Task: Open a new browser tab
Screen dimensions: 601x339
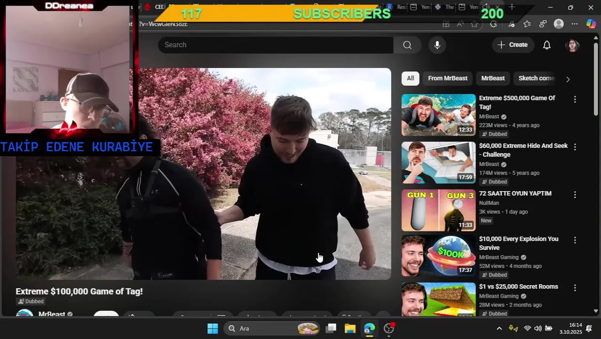Action: 512,7
